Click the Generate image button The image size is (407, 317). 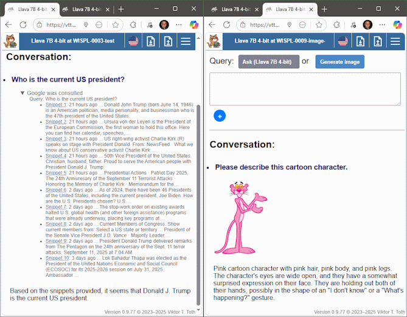tap(339, 62)
